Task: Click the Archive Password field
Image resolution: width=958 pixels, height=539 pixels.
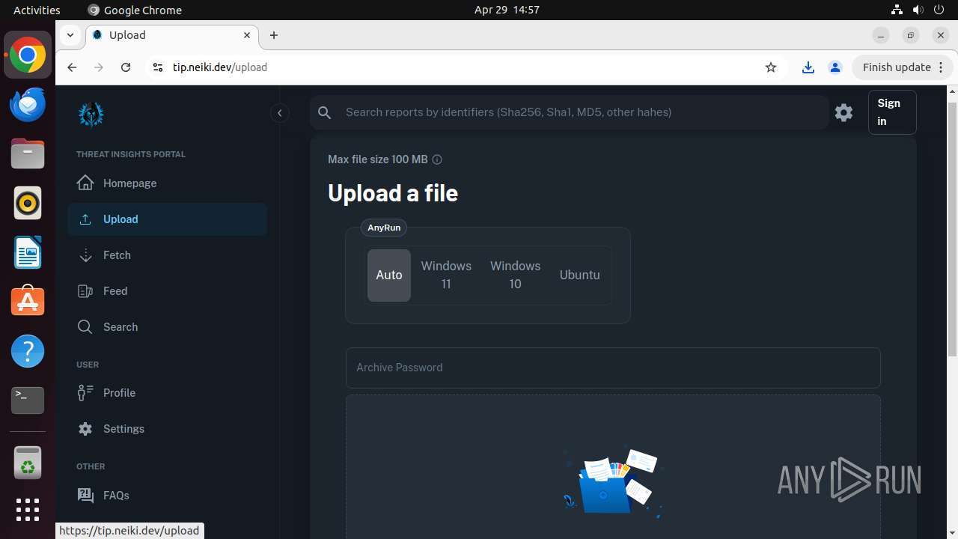Action: tap(613, 368)
